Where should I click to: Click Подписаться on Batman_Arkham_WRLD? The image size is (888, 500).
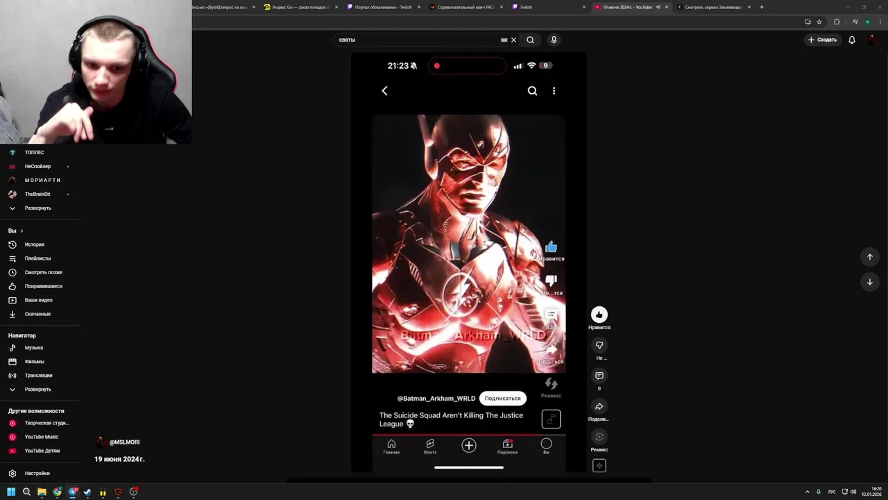(x=502, y=399)
